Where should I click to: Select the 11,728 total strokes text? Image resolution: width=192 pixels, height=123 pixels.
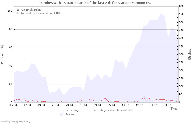point(29,10)
